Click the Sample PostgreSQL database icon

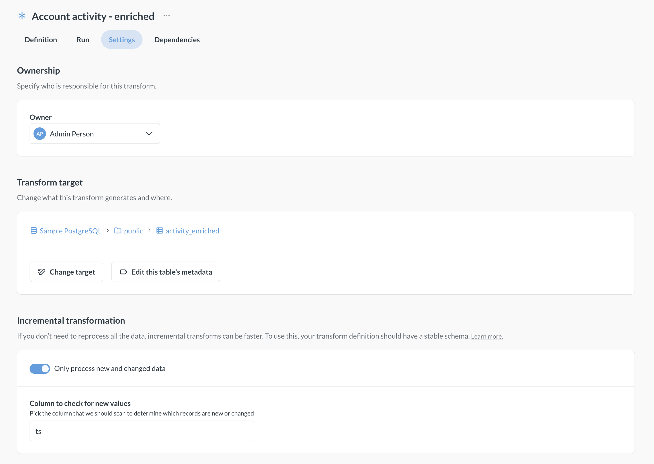tap(34, 231)
